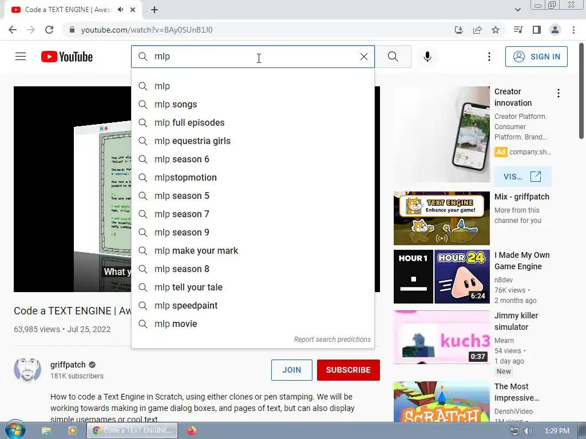Screen dimensions: 586x439
Task: Click the SUBSCRIBE button
Action: pos(349,370)
